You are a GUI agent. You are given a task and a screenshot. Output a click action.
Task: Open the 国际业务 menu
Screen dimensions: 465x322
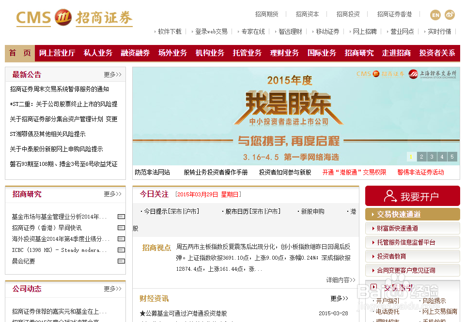click(322, 53)
